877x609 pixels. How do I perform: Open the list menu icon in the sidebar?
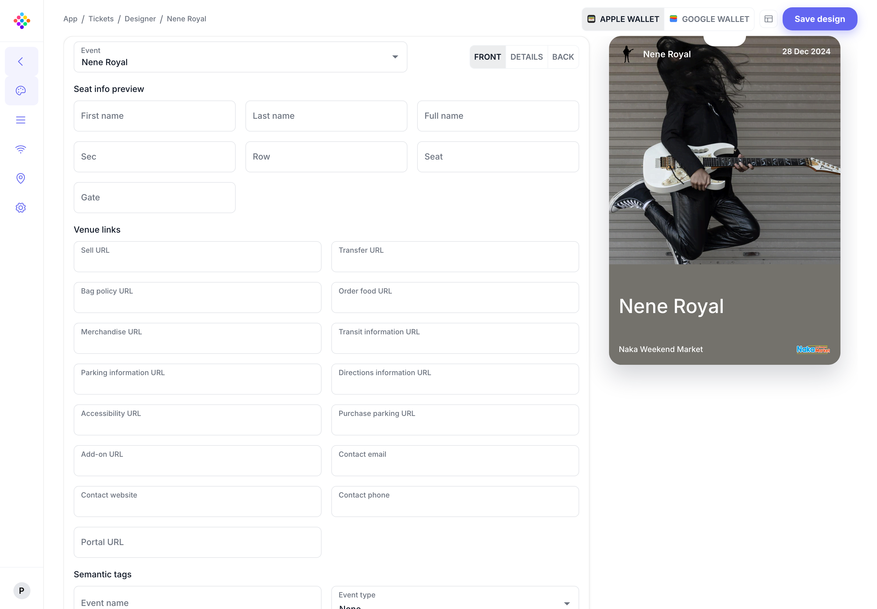coord(21,120)
